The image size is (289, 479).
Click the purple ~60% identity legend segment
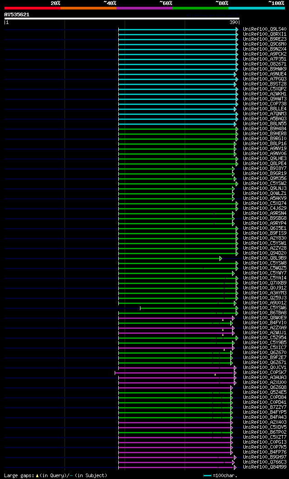pos(144,8)
